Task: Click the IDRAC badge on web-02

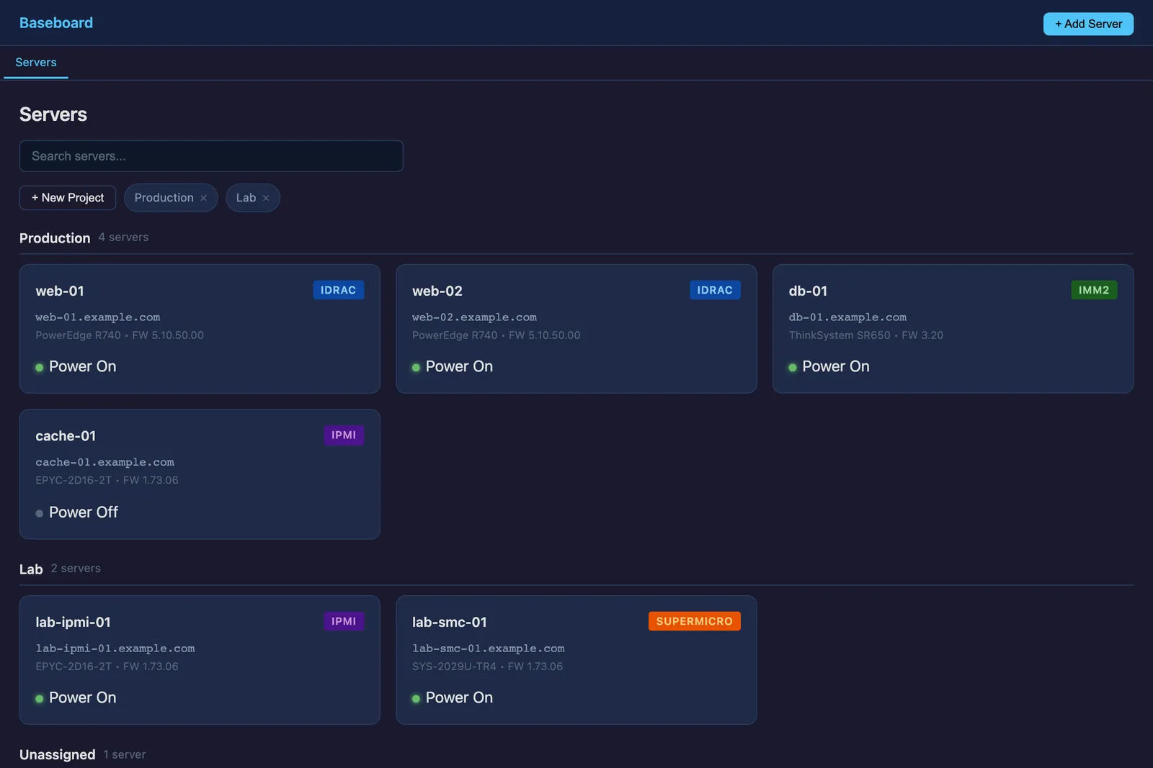Action: coord(715,290)
